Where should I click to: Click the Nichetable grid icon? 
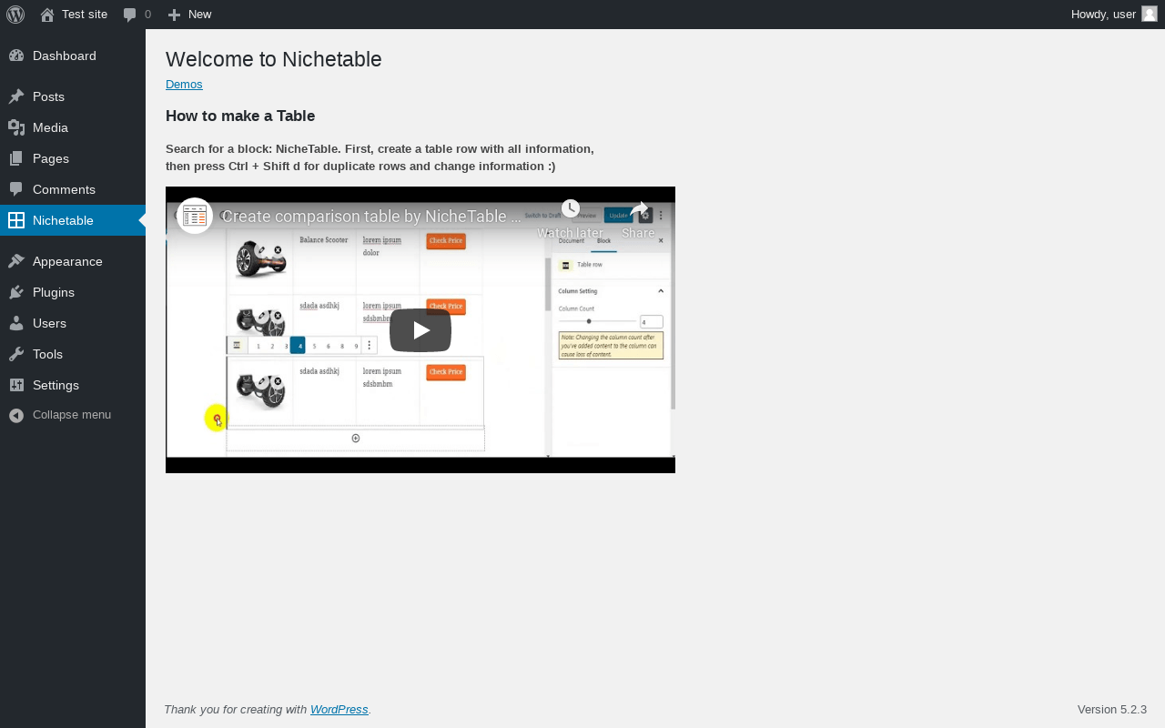pos(16,220)
